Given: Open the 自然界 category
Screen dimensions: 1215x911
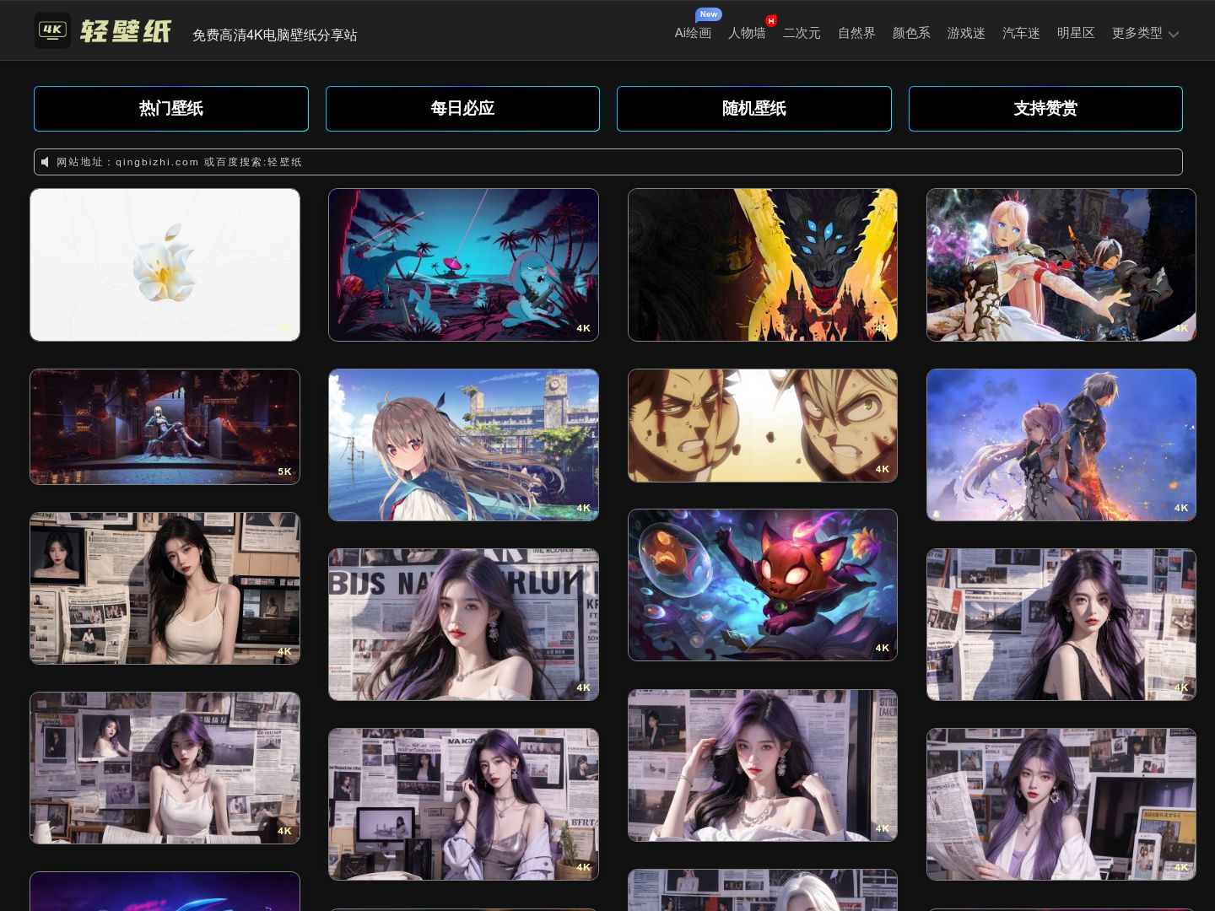Looking at the screenshot, I should click(x=856, y=33).
